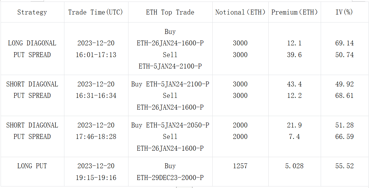Click the 55.52 IV value
This screenshot has width=369, height=188.
(344, 166)
